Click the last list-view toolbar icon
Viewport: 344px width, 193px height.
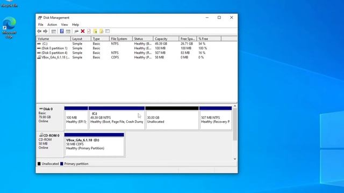click(x=107, y=31)
